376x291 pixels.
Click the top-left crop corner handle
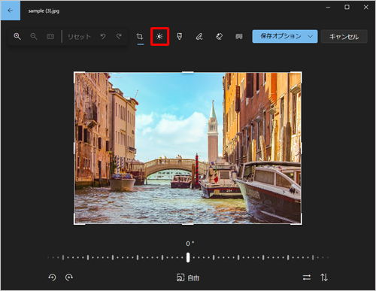[x=75, y=73]
